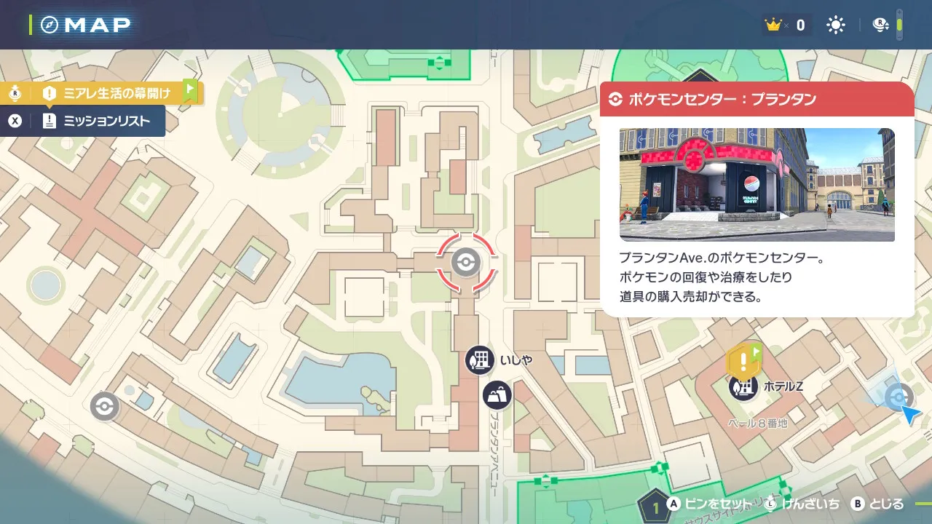The image size is (932, 524).
Task: Click the Pokémon Center preview image
Action: coord(757,185)
